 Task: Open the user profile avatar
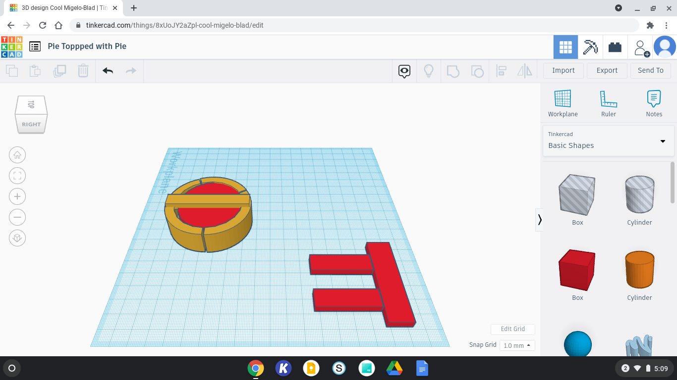point(665,47)
